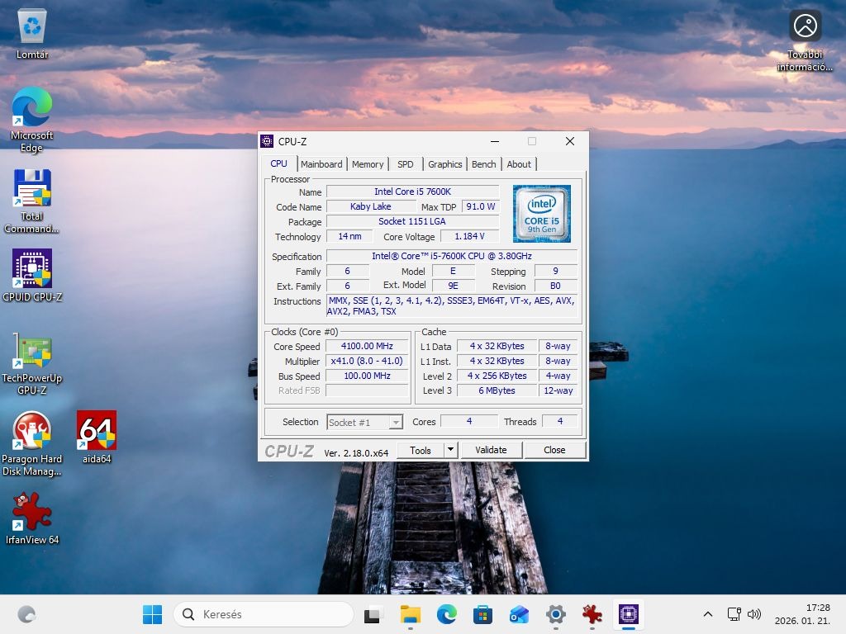Select the Paragon Hard Disk Manager shortcut
Viewport: 846px width, 634px height.
click(x=32, y=443)
